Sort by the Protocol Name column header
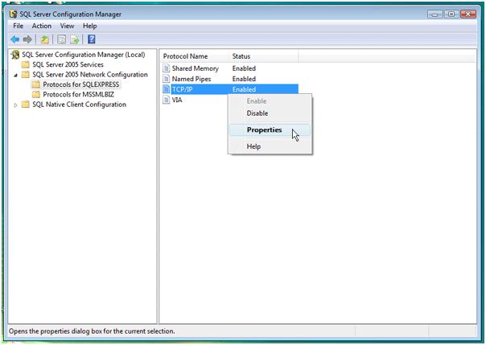 (195, 56)
